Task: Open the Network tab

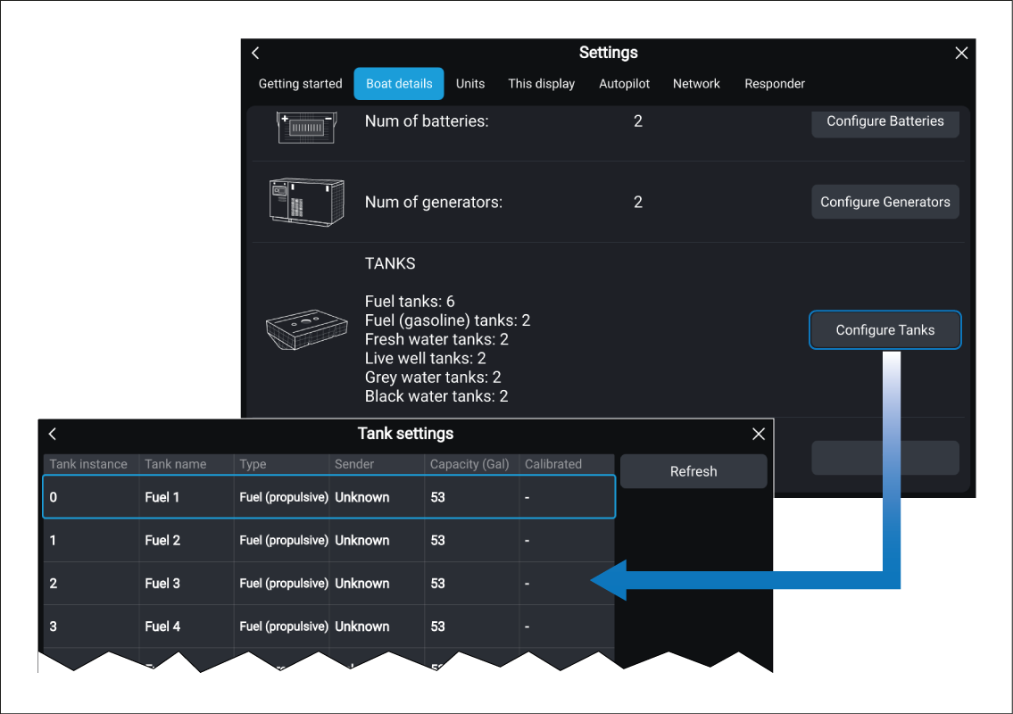Action: coord(696,84)
